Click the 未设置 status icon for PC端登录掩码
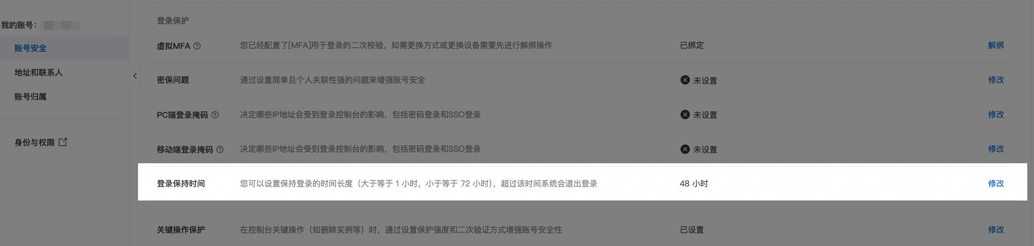Screen dimensions: 1034x246 685,114
